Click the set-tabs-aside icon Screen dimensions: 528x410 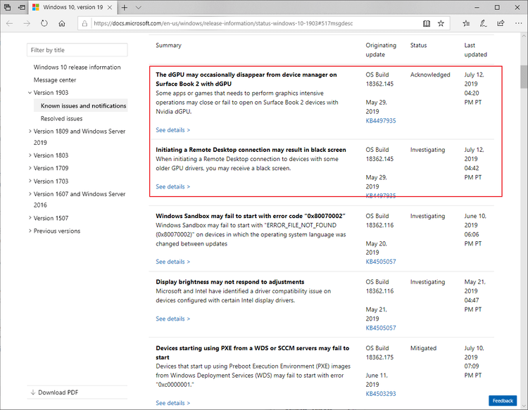22,7
